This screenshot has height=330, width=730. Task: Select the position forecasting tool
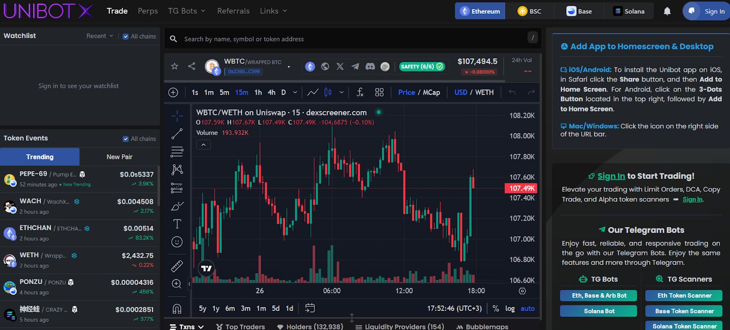[x=177, y=188]
